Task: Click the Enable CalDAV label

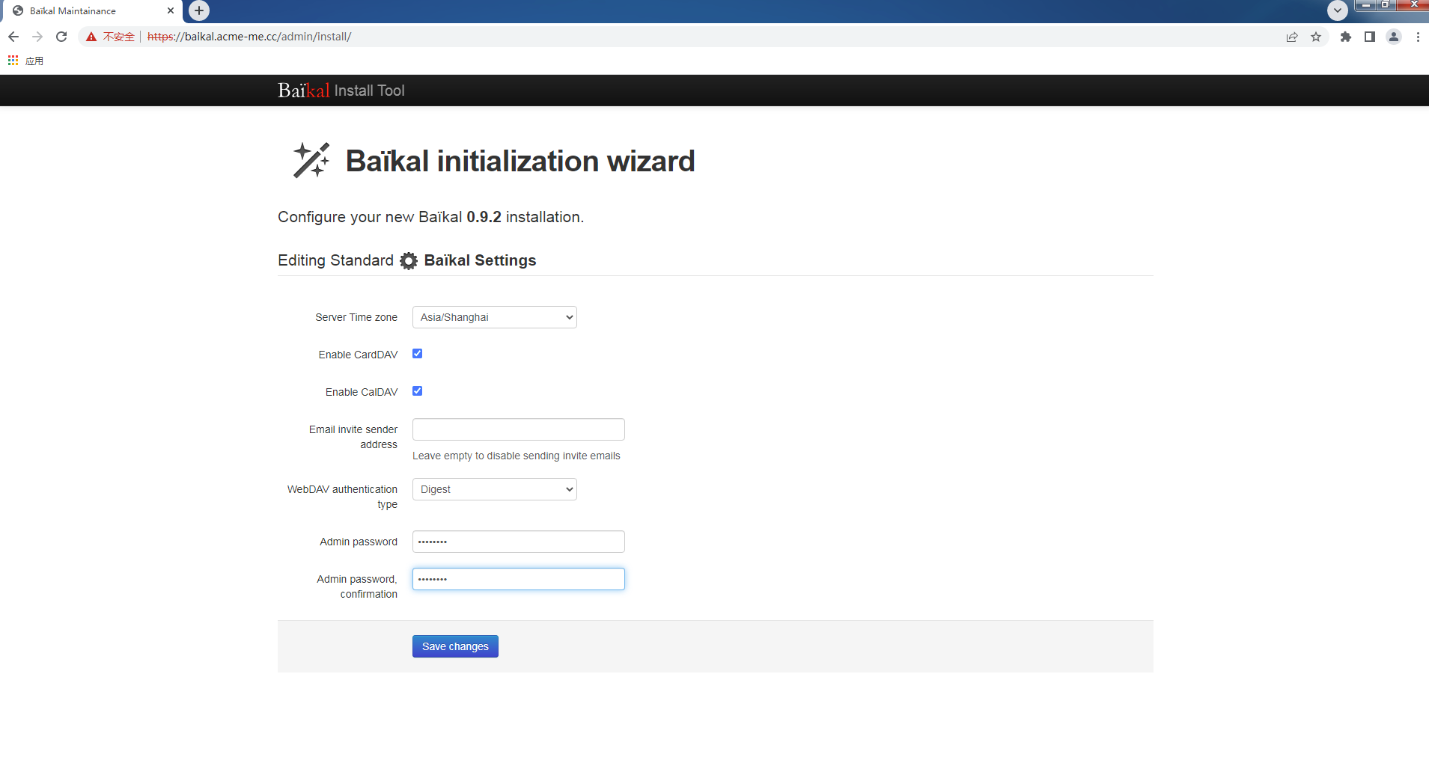Action: click(x=362, y=392)
